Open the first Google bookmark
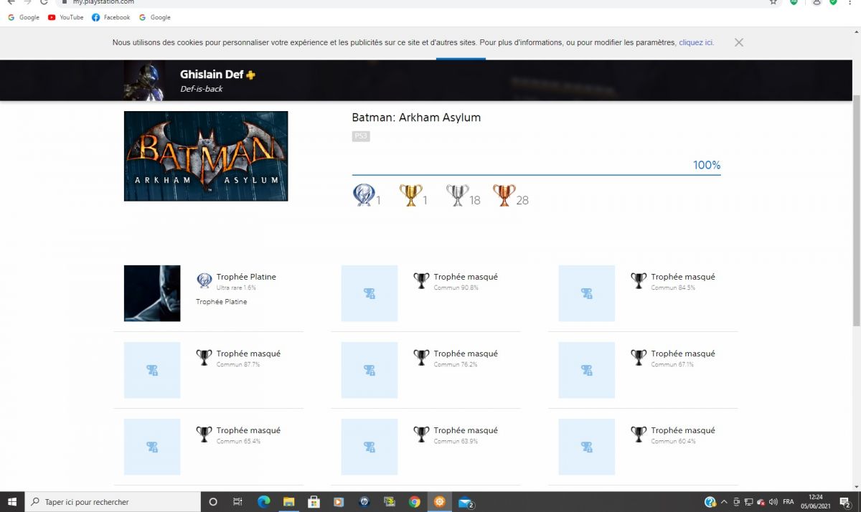 pyautogui.click(x=24, y=17)
